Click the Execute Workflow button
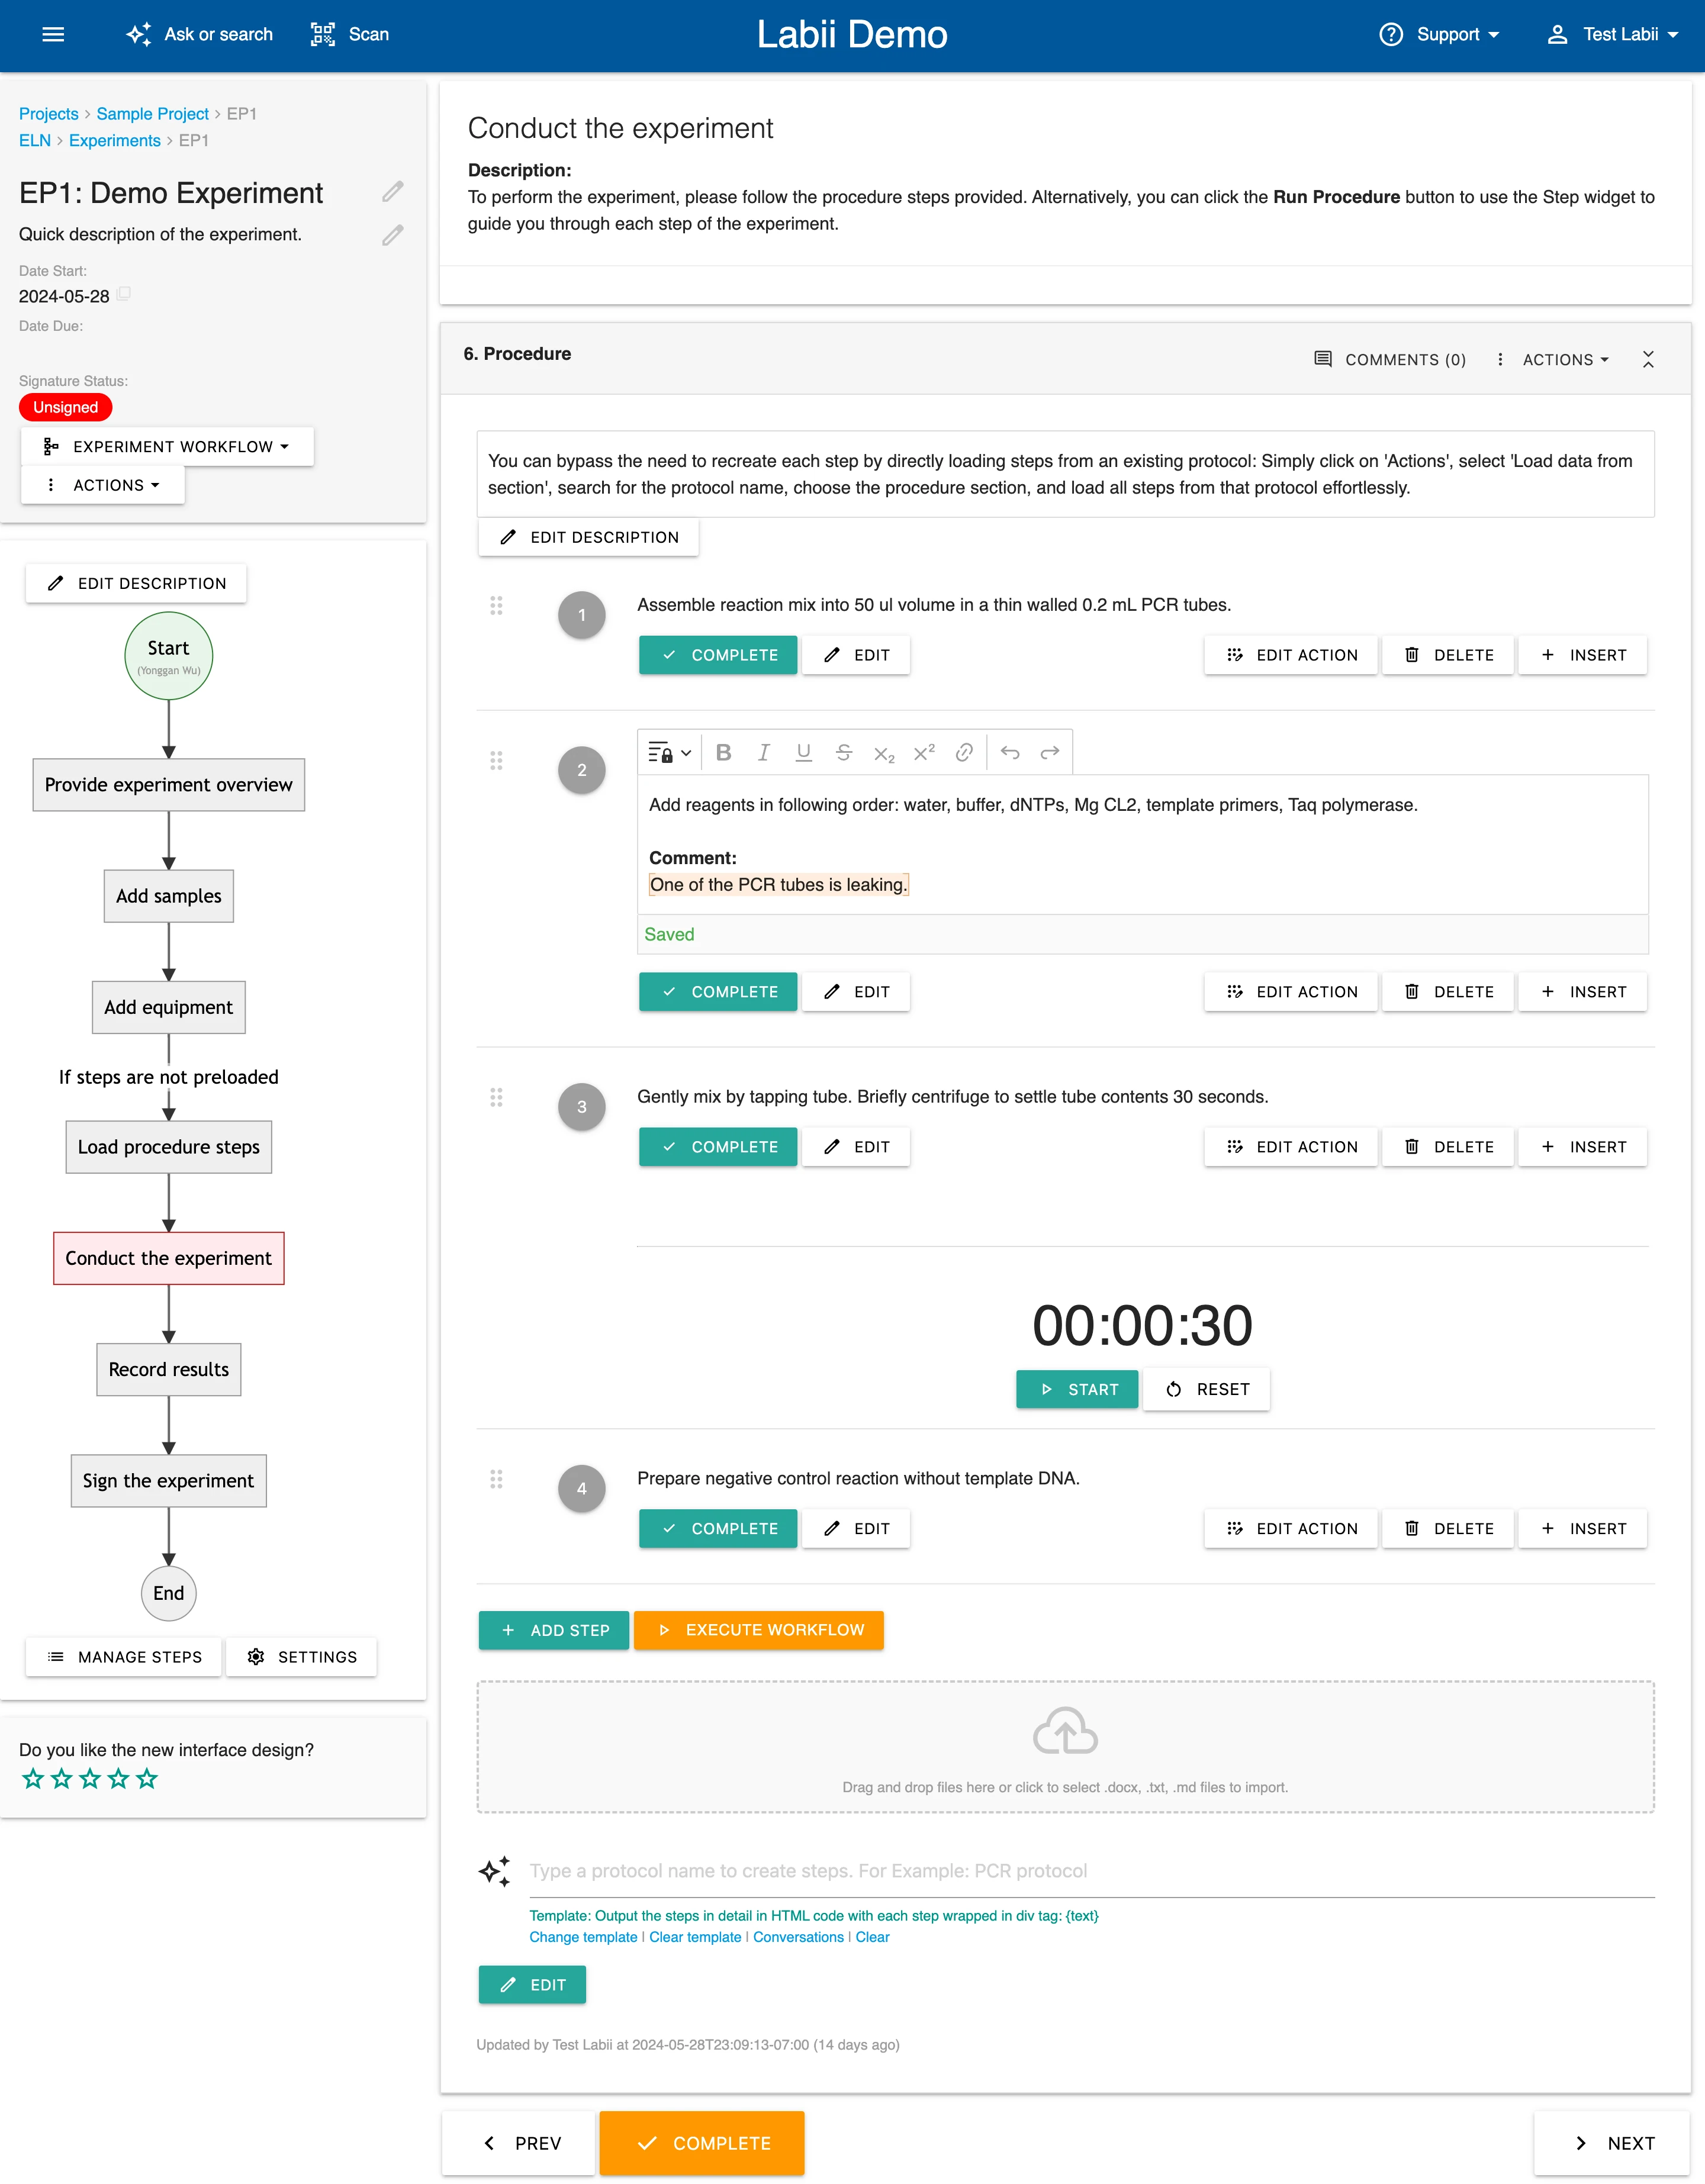Image resolution: width=1705 pixels, height=2184 pixels. click(x=759, y=1630)
